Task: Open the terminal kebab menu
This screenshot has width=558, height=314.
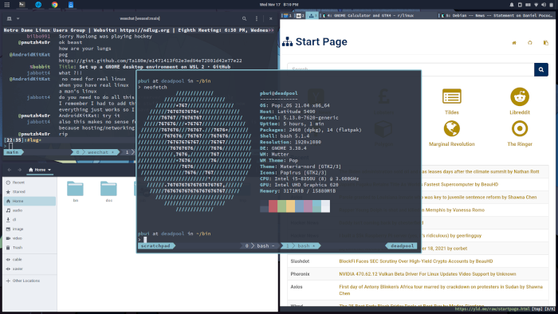Action: (257, 18)
